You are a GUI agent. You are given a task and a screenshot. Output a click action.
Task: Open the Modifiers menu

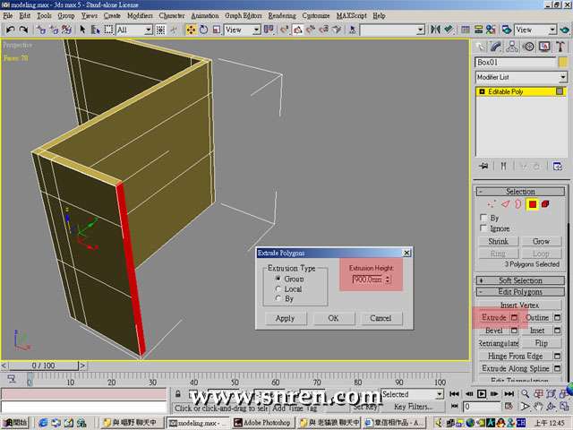point(140,16)
